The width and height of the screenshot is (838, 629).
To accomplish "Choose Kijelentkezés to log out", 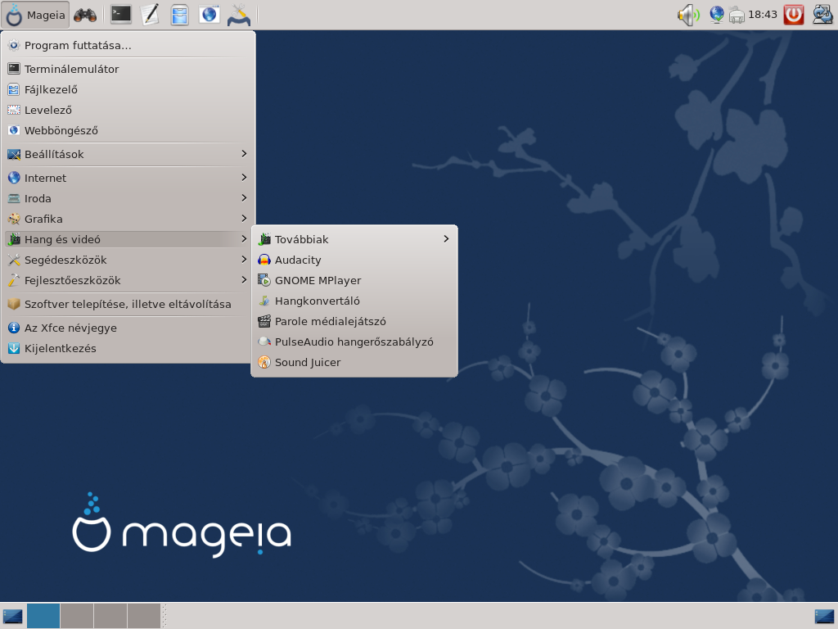I will (128, 348).
